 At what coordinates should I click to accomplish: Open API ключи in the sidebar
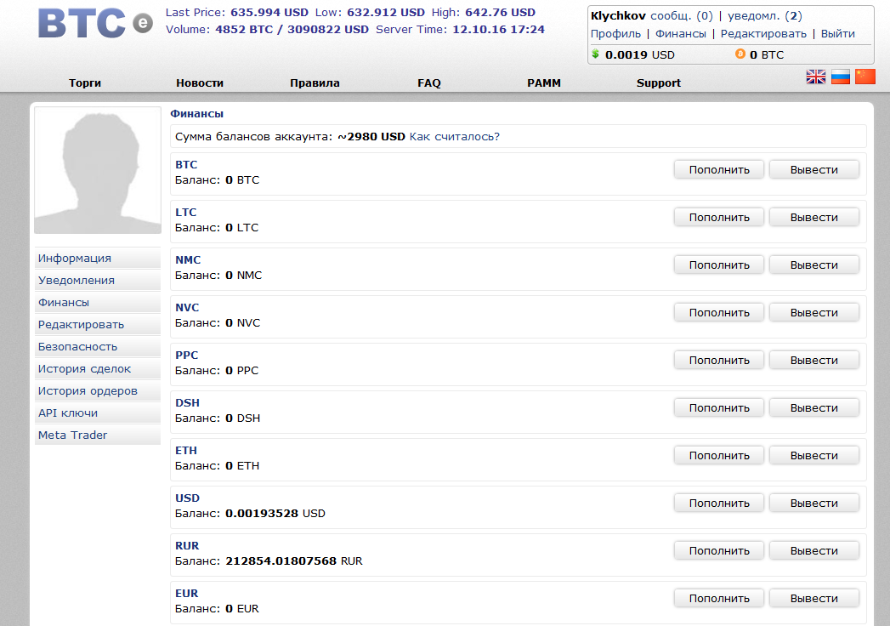[68, 413]
